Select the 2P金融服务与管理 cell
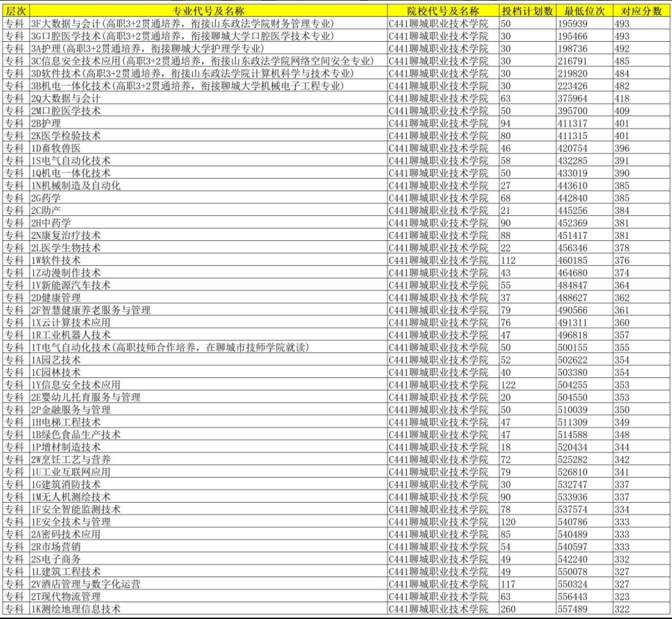This screenshot has width=672, height=619. pyautogui.click(x=208, y=409)
